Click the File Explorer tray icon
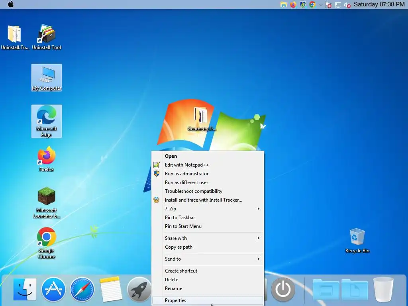408x306 pixels. pyautogui.click(x=283, y=5)
